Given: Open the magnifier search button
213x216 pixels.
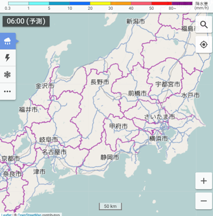Looking at the screenshot, I should click(204, 24).
